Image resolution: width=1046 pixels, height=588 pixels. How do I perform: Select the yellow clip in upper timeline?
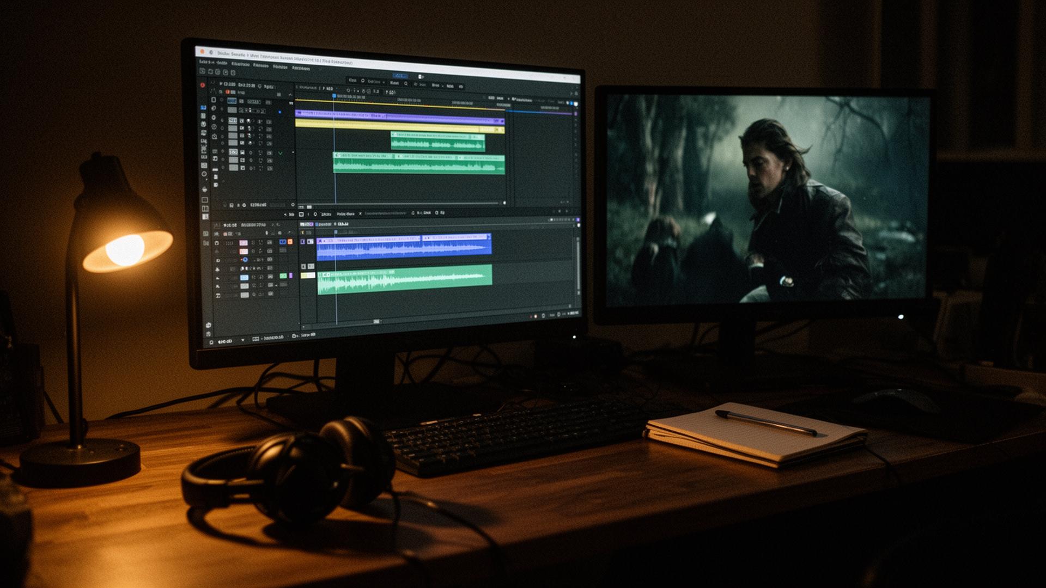coord(400,127)
